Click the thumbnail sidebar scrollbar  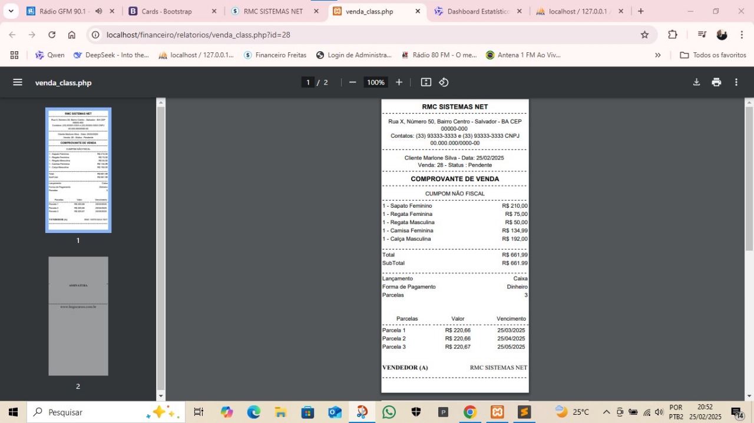tap(160, 247)
